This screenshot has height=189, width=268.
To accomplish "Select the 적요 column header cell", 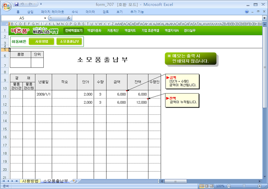I will [x=64, y=82].
